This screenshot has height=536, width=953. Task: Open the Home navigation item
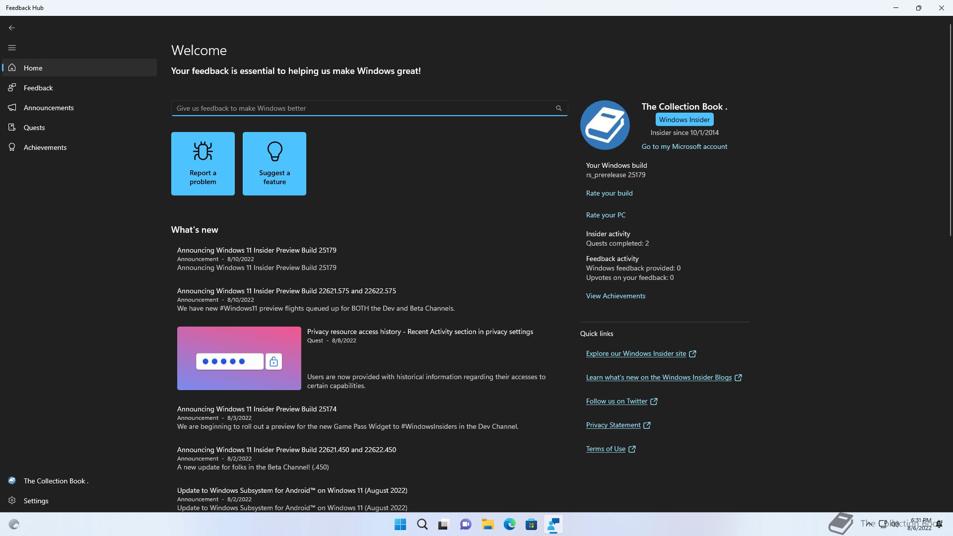click(x=79, y=68)
